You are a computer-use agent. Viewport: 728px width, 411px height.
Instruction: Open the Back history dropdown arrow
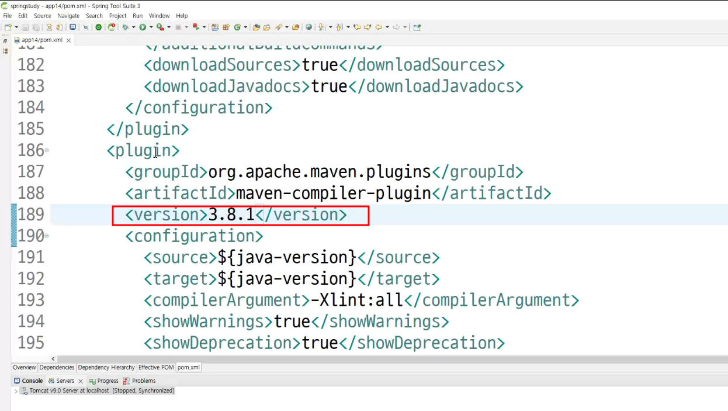point(387,27)
